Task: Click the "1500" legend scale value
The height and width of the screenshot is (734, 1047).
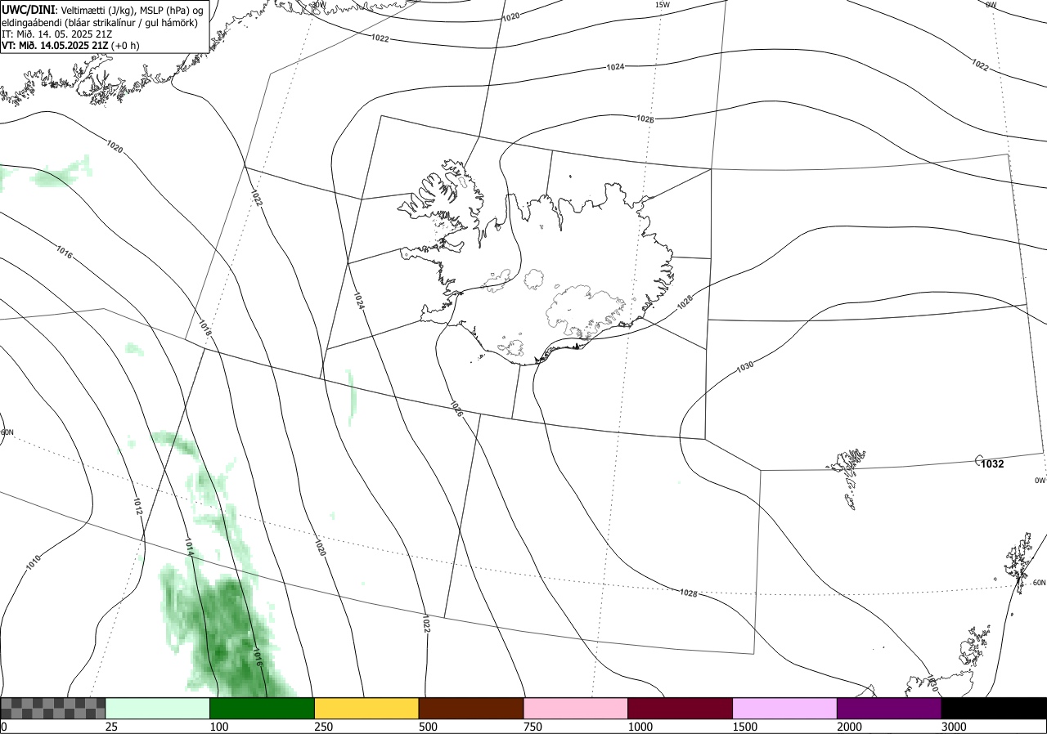Action: [745, 727]
